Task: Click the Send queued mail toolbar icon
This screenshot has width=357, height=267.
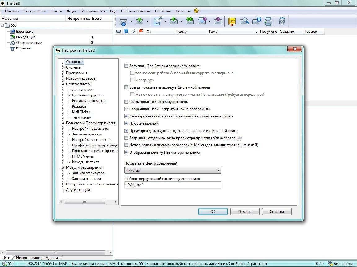Action: click(x=139, y=21)
